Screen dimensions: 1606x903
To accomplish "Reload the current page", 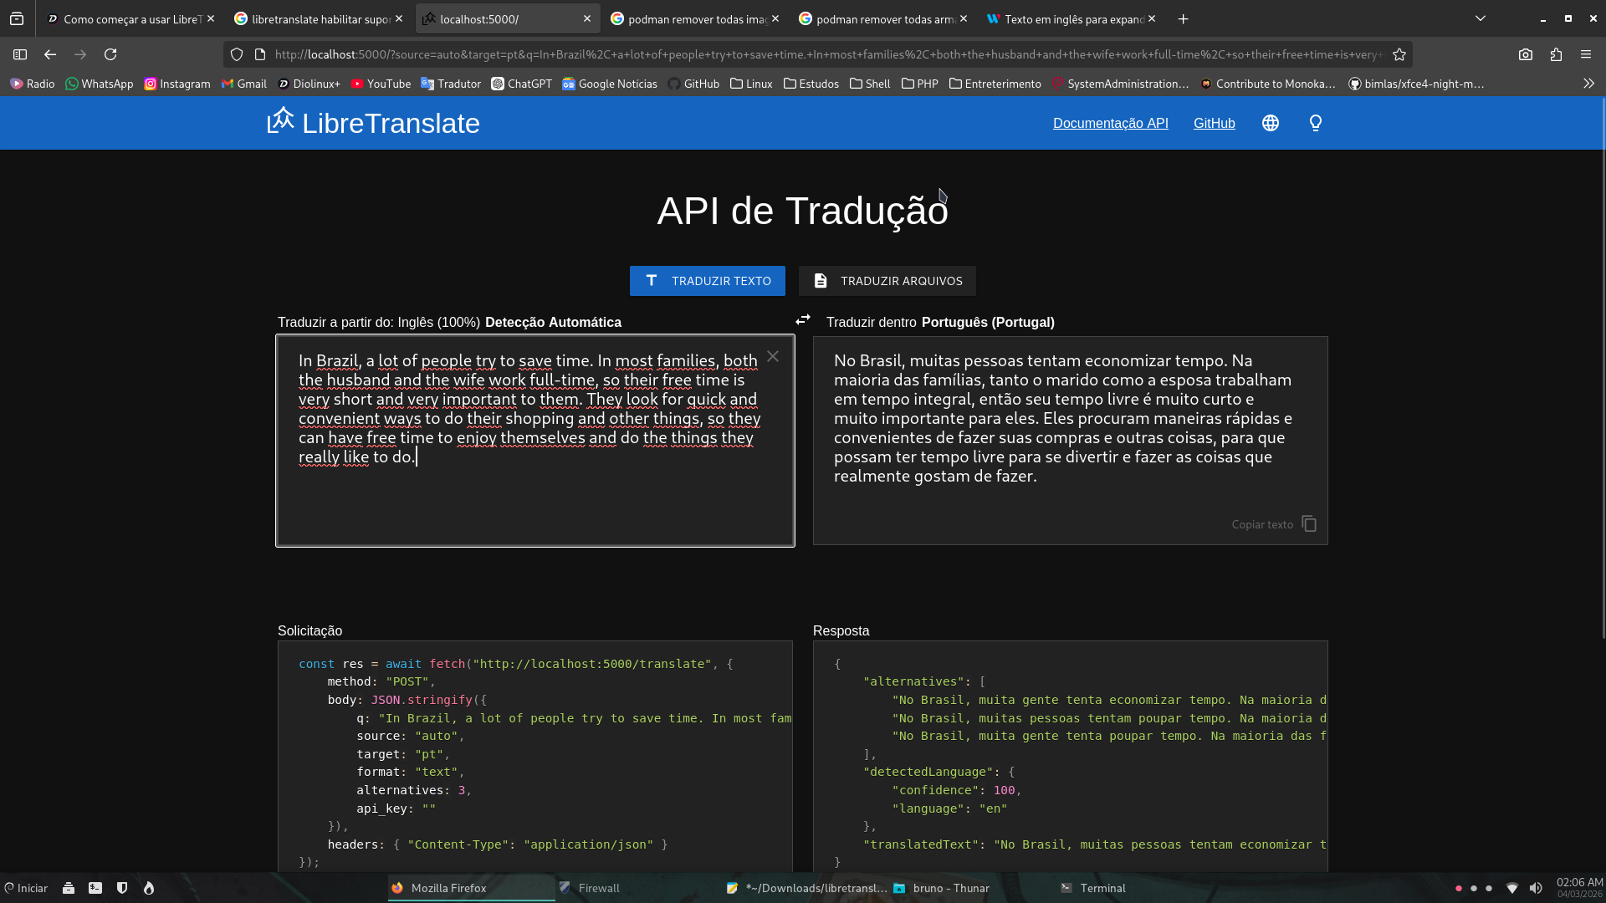I will pyautogui.click(x=110, y=55).
